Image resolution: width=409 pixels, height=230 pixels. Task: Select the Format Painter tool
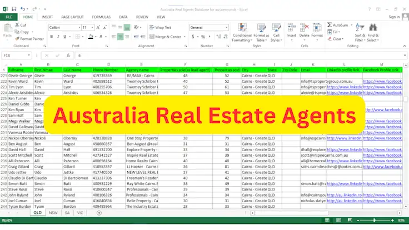(31, 39)
